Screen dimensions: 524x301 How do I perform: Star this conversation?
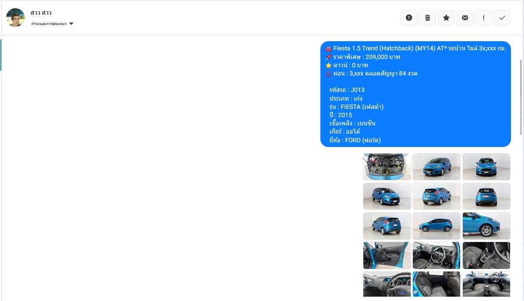pos(446,18)
